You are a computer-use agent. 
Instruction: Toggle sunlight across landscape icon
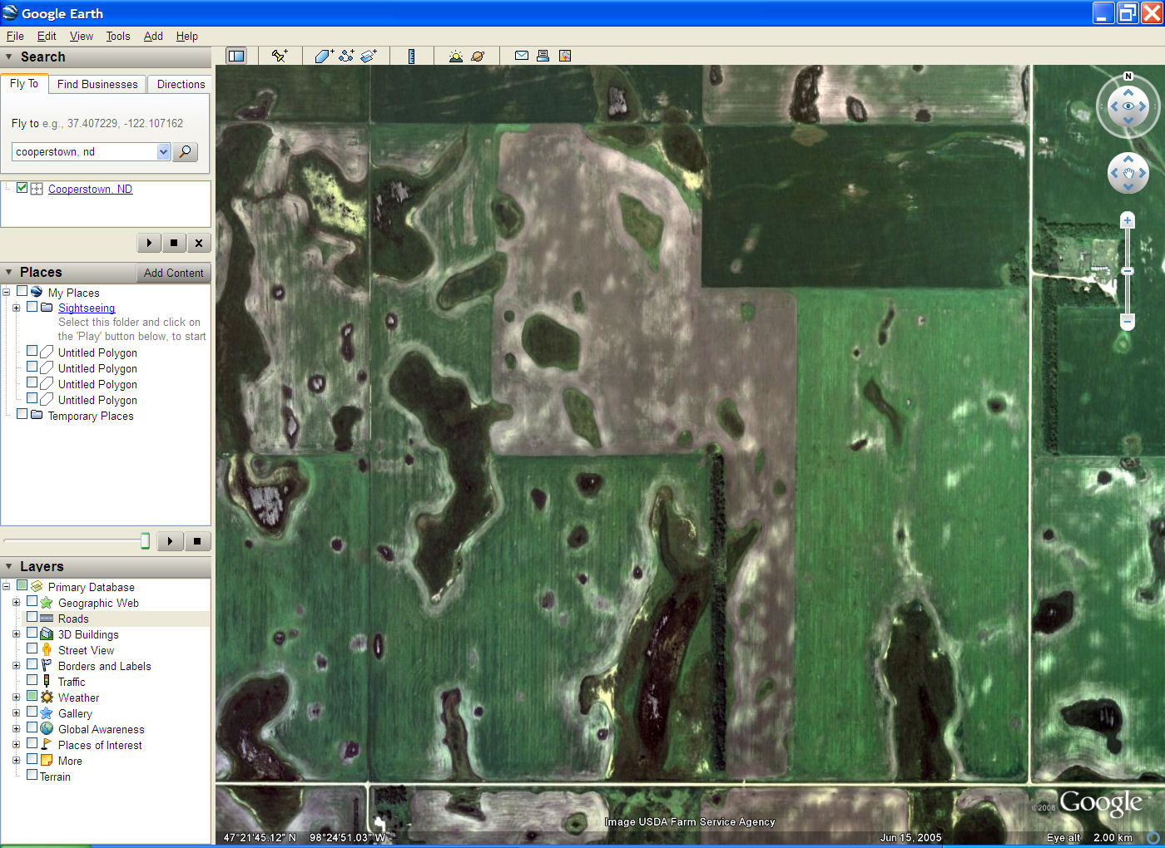pos(455,56)
